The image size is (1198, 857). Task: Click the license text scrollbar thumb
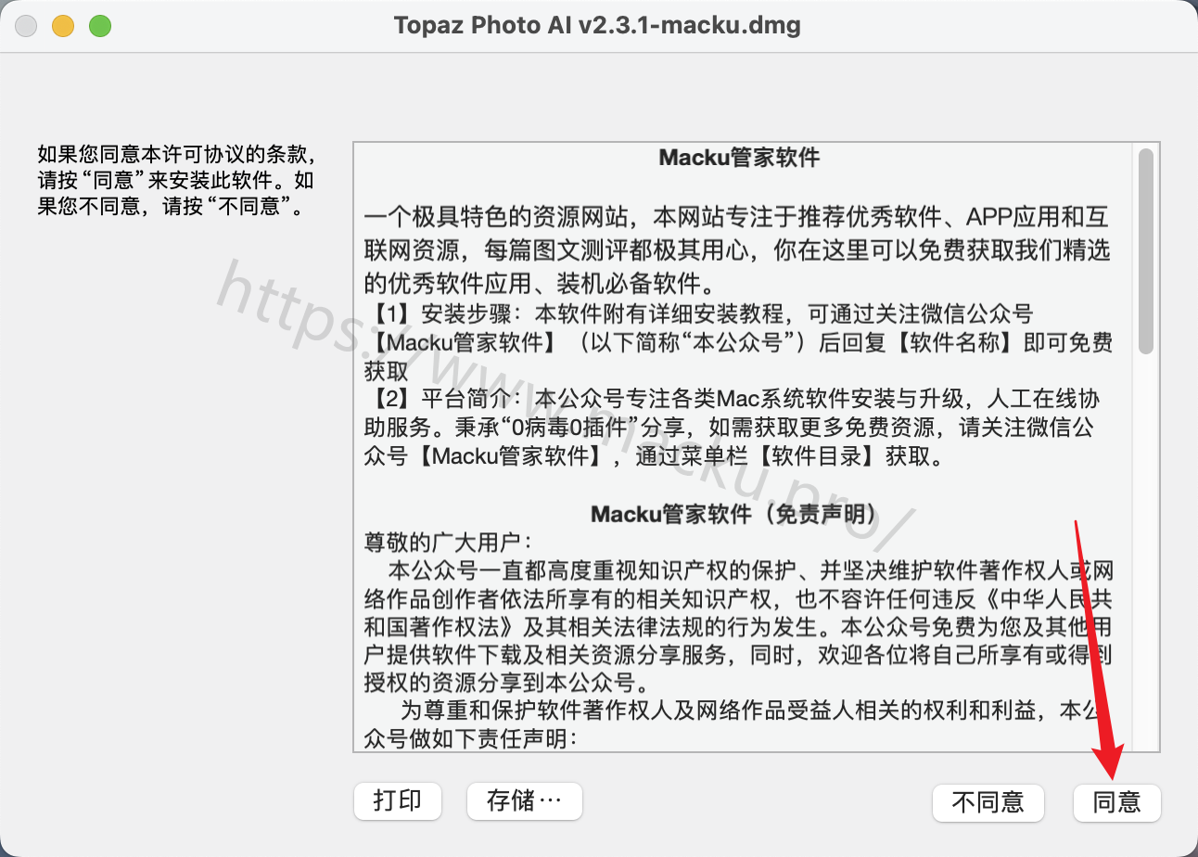pos(1146,250)
